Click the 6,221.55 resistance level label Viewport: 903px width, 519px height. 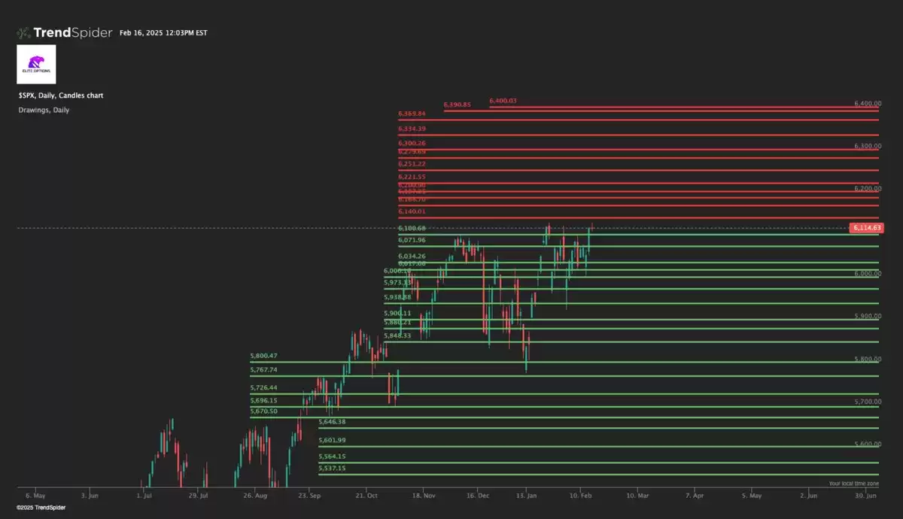tap(412, 176)
